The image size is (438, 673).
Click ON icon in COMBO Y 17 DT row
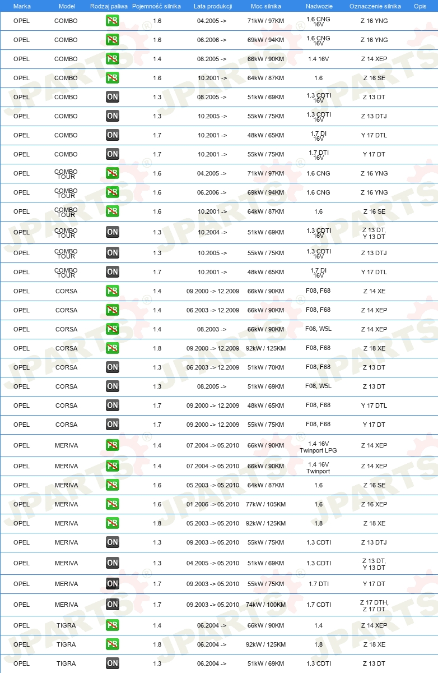pyautogui.click(x=112, y=154)
